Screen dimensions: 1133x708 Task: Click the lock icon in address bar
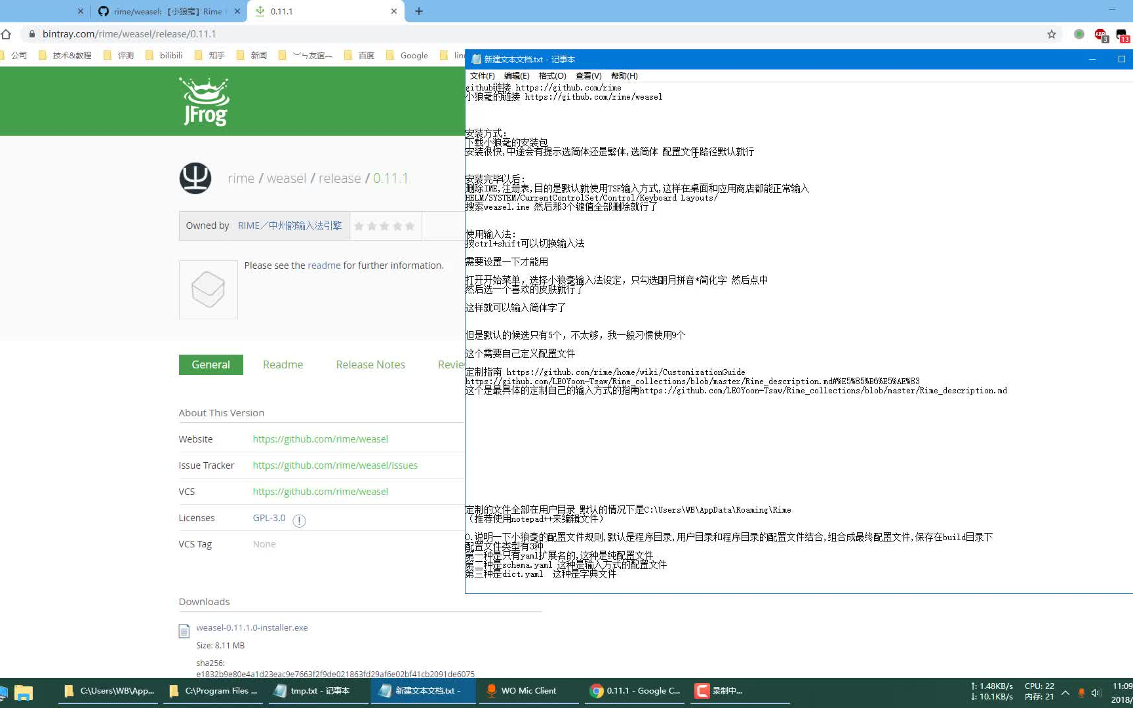[x=31, y=34]
